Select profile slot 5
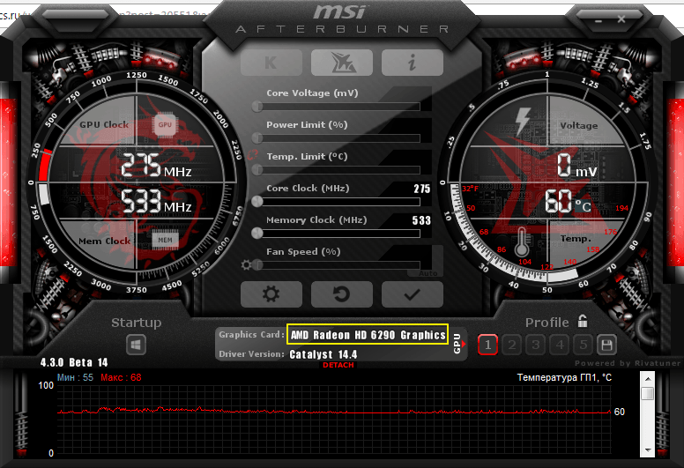The width and height of the screenshot is (684, 468). pos(583,345)
